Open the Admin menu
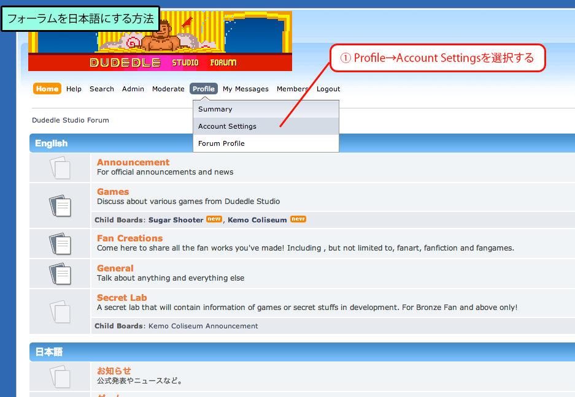575x397 pixels. pyautogui.click(x=133, y=89)
